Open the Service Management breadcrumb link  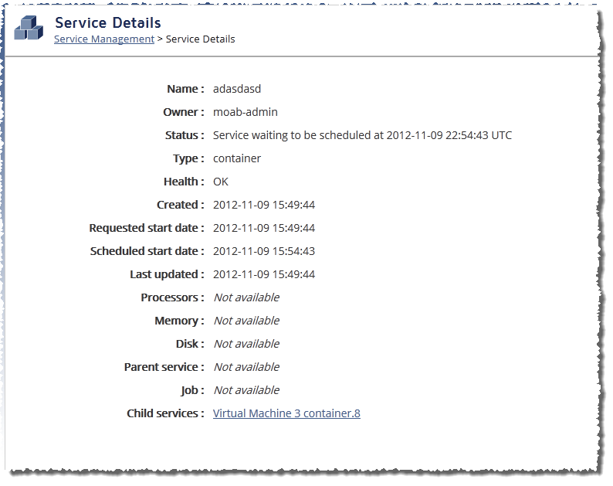[104, 39]
